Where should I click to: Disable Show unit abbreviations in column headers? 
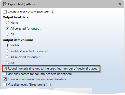click(x=5, y=79)
